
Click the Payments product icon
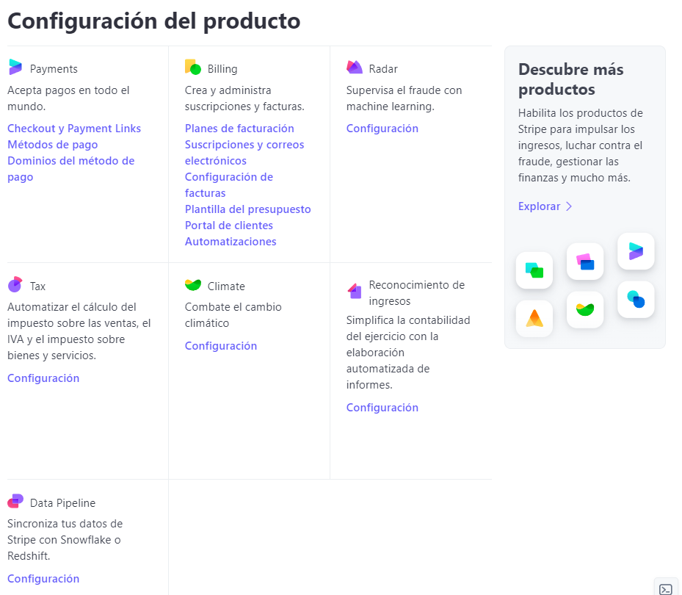pyautogui.click(x=15, y=68)
